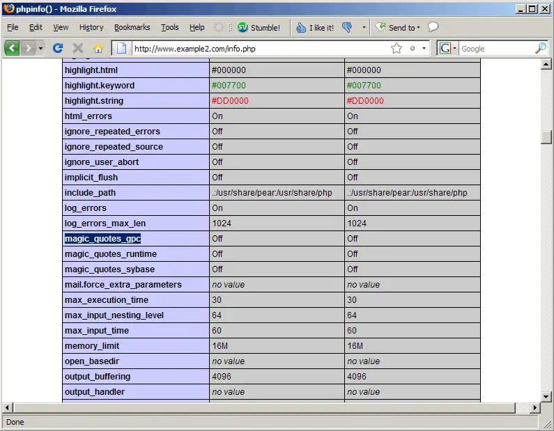This screenshot has height=431, width=554.
Task: Click the highlighted magic_quotes_gpc text
Action: (102, 239)
